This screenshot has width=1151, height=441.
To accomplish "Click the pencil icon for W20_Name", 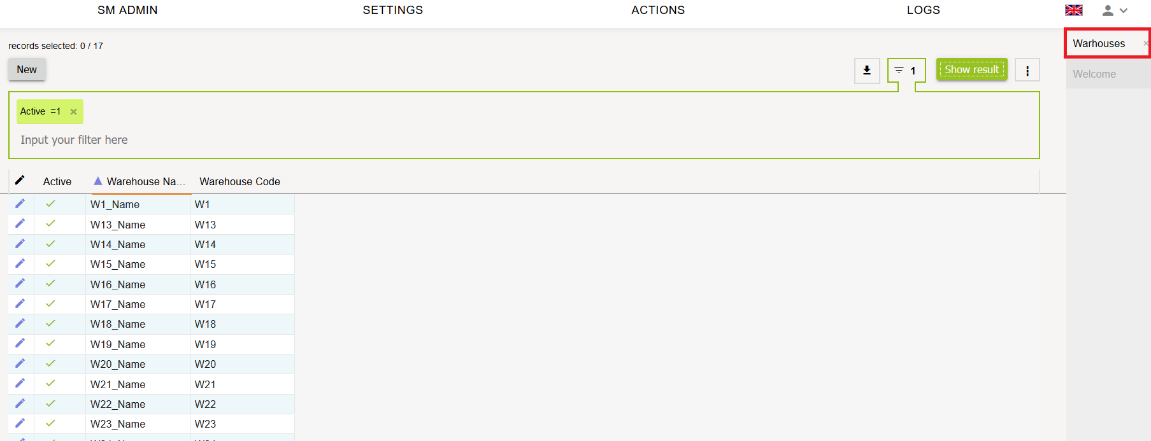I will [20, 363].
